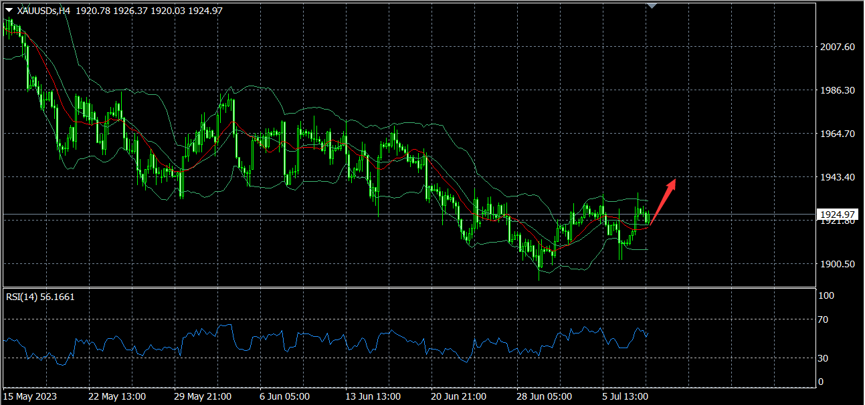Click the 13 Jun 13:00 time label
The width and height of the screenshot is (865, 405).
[374, 396]
